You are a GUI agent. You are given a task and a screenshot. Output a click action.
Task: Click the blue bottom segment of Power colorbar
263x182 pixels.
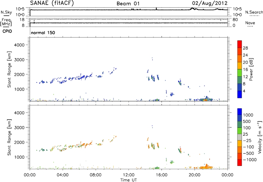pyautogui.click(x=240, y=94)
